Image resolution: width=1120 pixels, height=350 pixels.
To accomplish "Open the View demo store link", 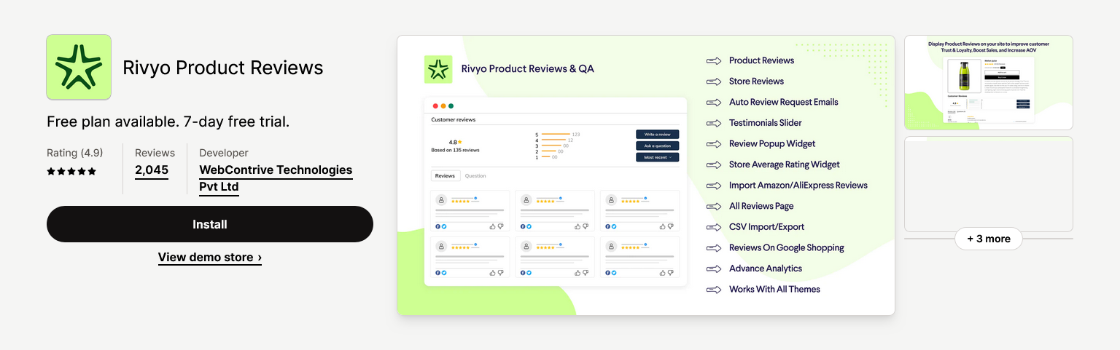I will pos(210,257).
